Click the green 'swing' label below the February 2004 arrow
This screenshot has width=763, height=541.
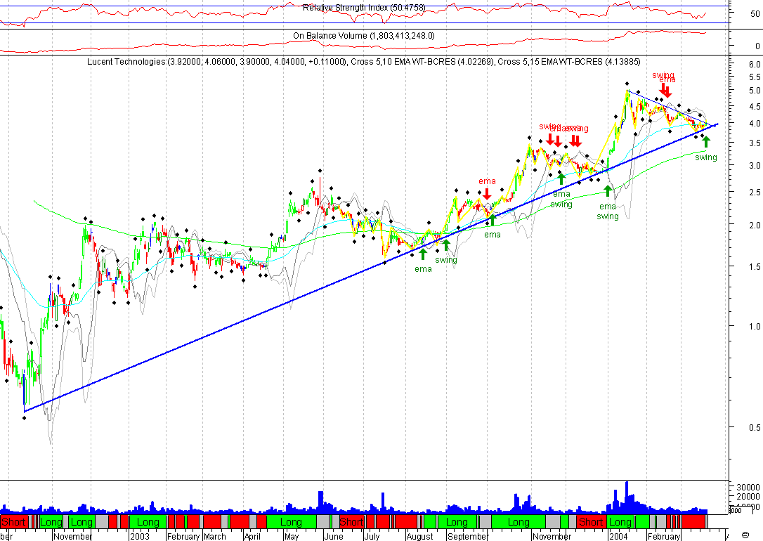tap(706, 157)
